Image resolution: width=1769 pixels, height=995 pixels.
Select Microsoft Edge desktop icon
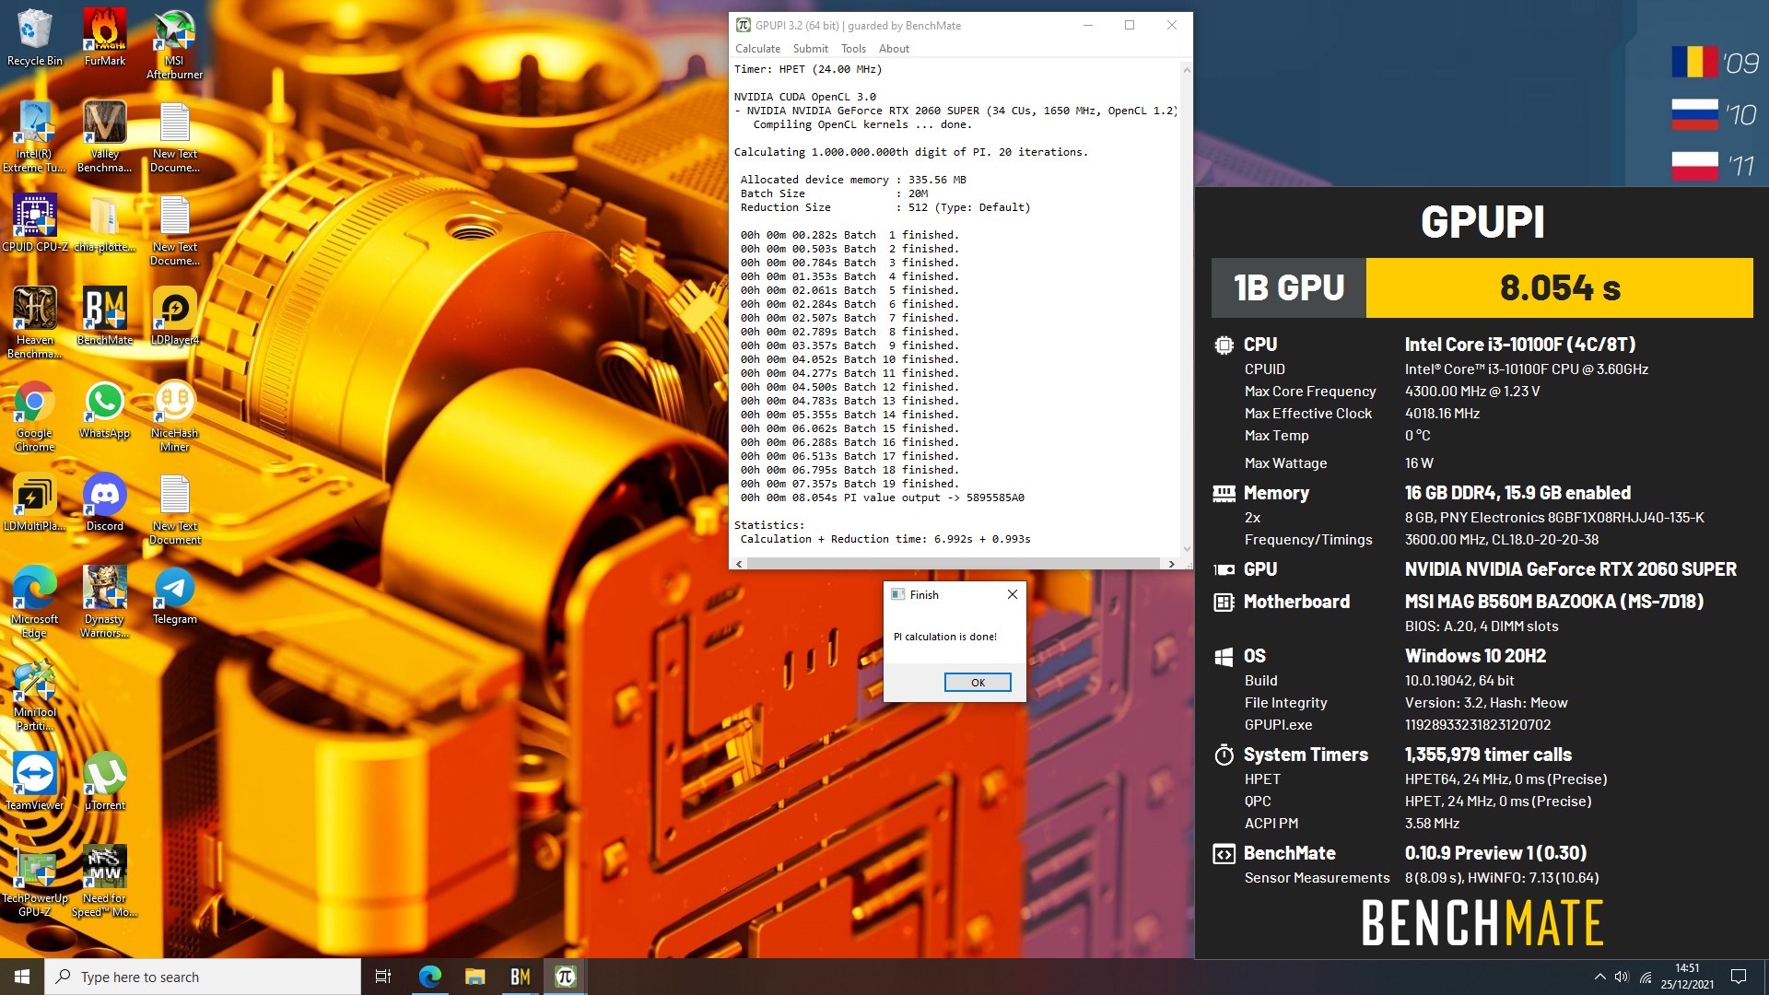point(35,602)
